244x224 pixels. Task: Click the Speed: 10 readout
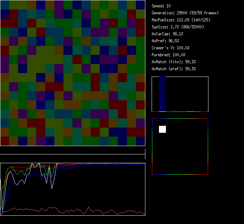coord(161,6)
